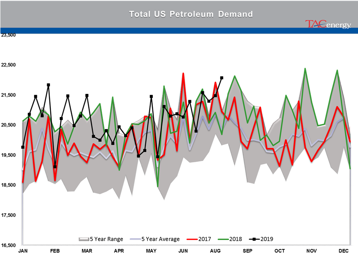The image size is (358, 253).
Task: Click the 5 Year Average legend line sample
Action: [135, 239]
